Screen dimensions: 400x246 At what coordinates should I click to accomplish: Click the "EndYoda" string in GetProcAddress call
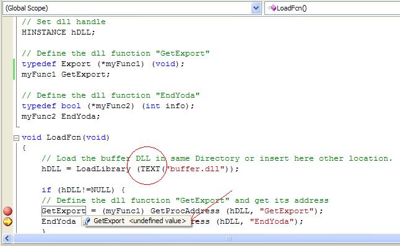[x=272, y=221]
